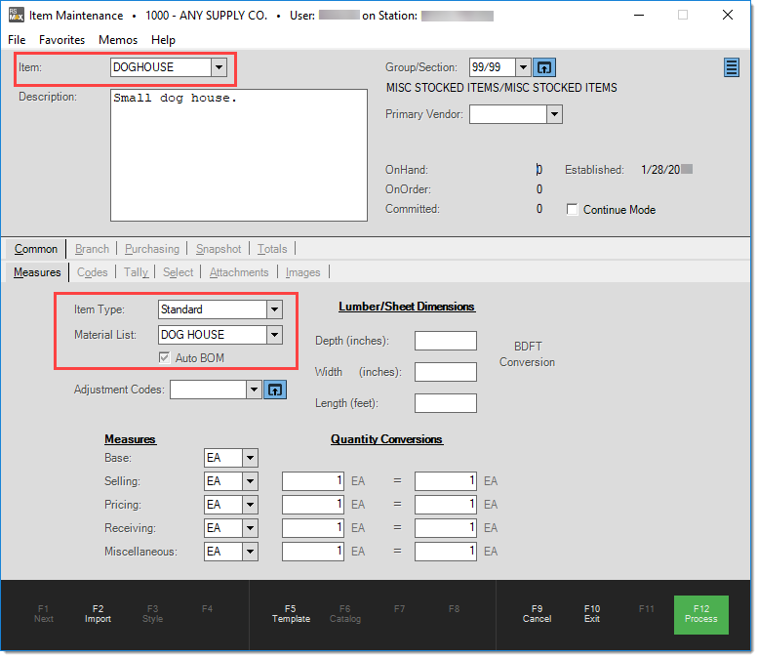This screenshot has width=758, height=658.
Task: Switch to the Purchasing tab
Action: [x=153, y=250]
